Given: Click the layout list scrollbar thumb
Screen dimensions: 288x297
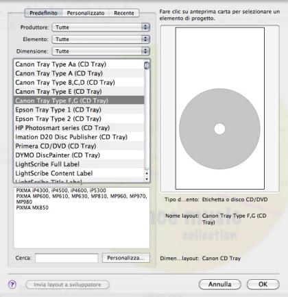Looking at the screenshot, I should 147,66.
